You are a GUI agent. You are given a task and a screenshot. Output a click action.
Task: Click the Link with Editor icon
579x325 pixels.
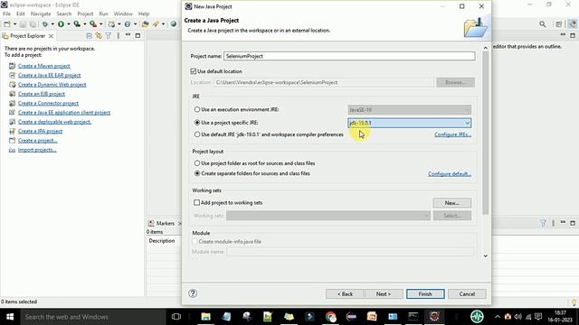click(99, 36)
